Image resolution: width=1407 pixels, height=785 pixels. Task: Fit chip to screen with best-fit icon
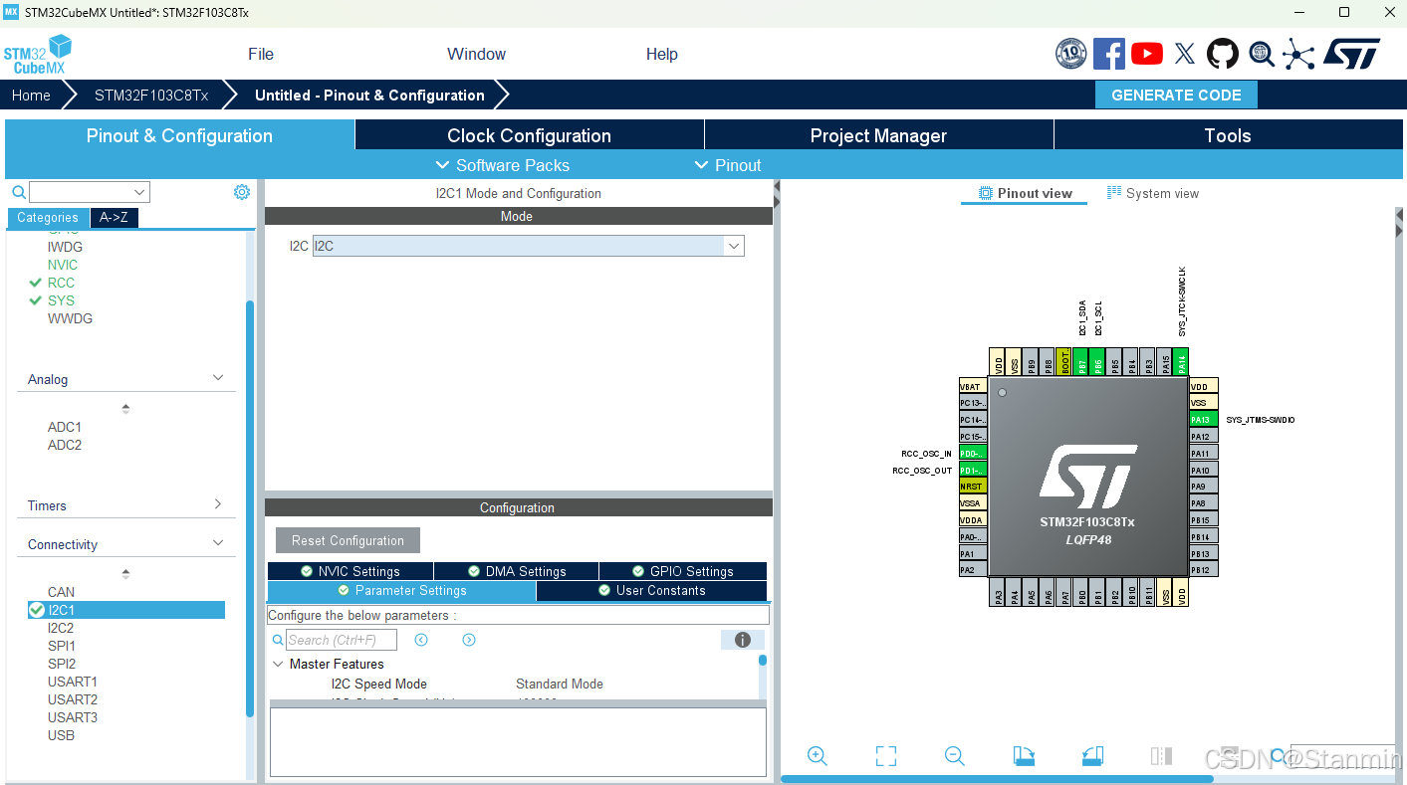coord(886,756)
